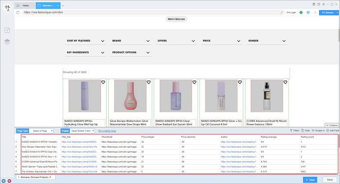Select the bottom Skincare Products task tab
340x184 pixels.
[36, 177]
